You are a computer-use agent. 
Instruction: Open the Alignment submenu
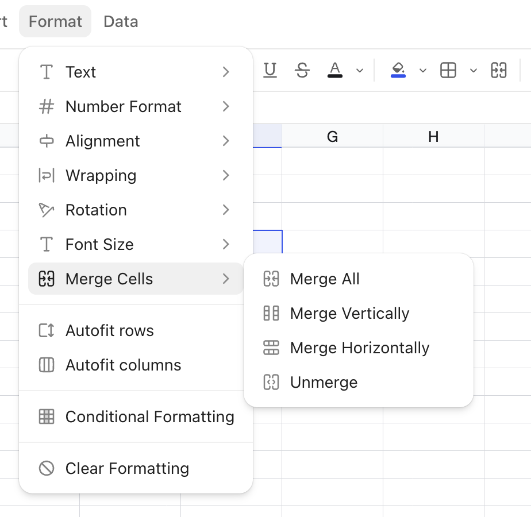pos(136,141)
